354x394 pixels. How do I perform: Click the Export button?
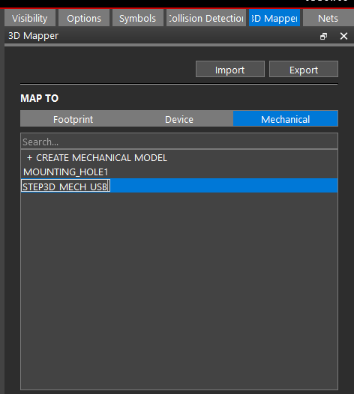tap(304, 69)
